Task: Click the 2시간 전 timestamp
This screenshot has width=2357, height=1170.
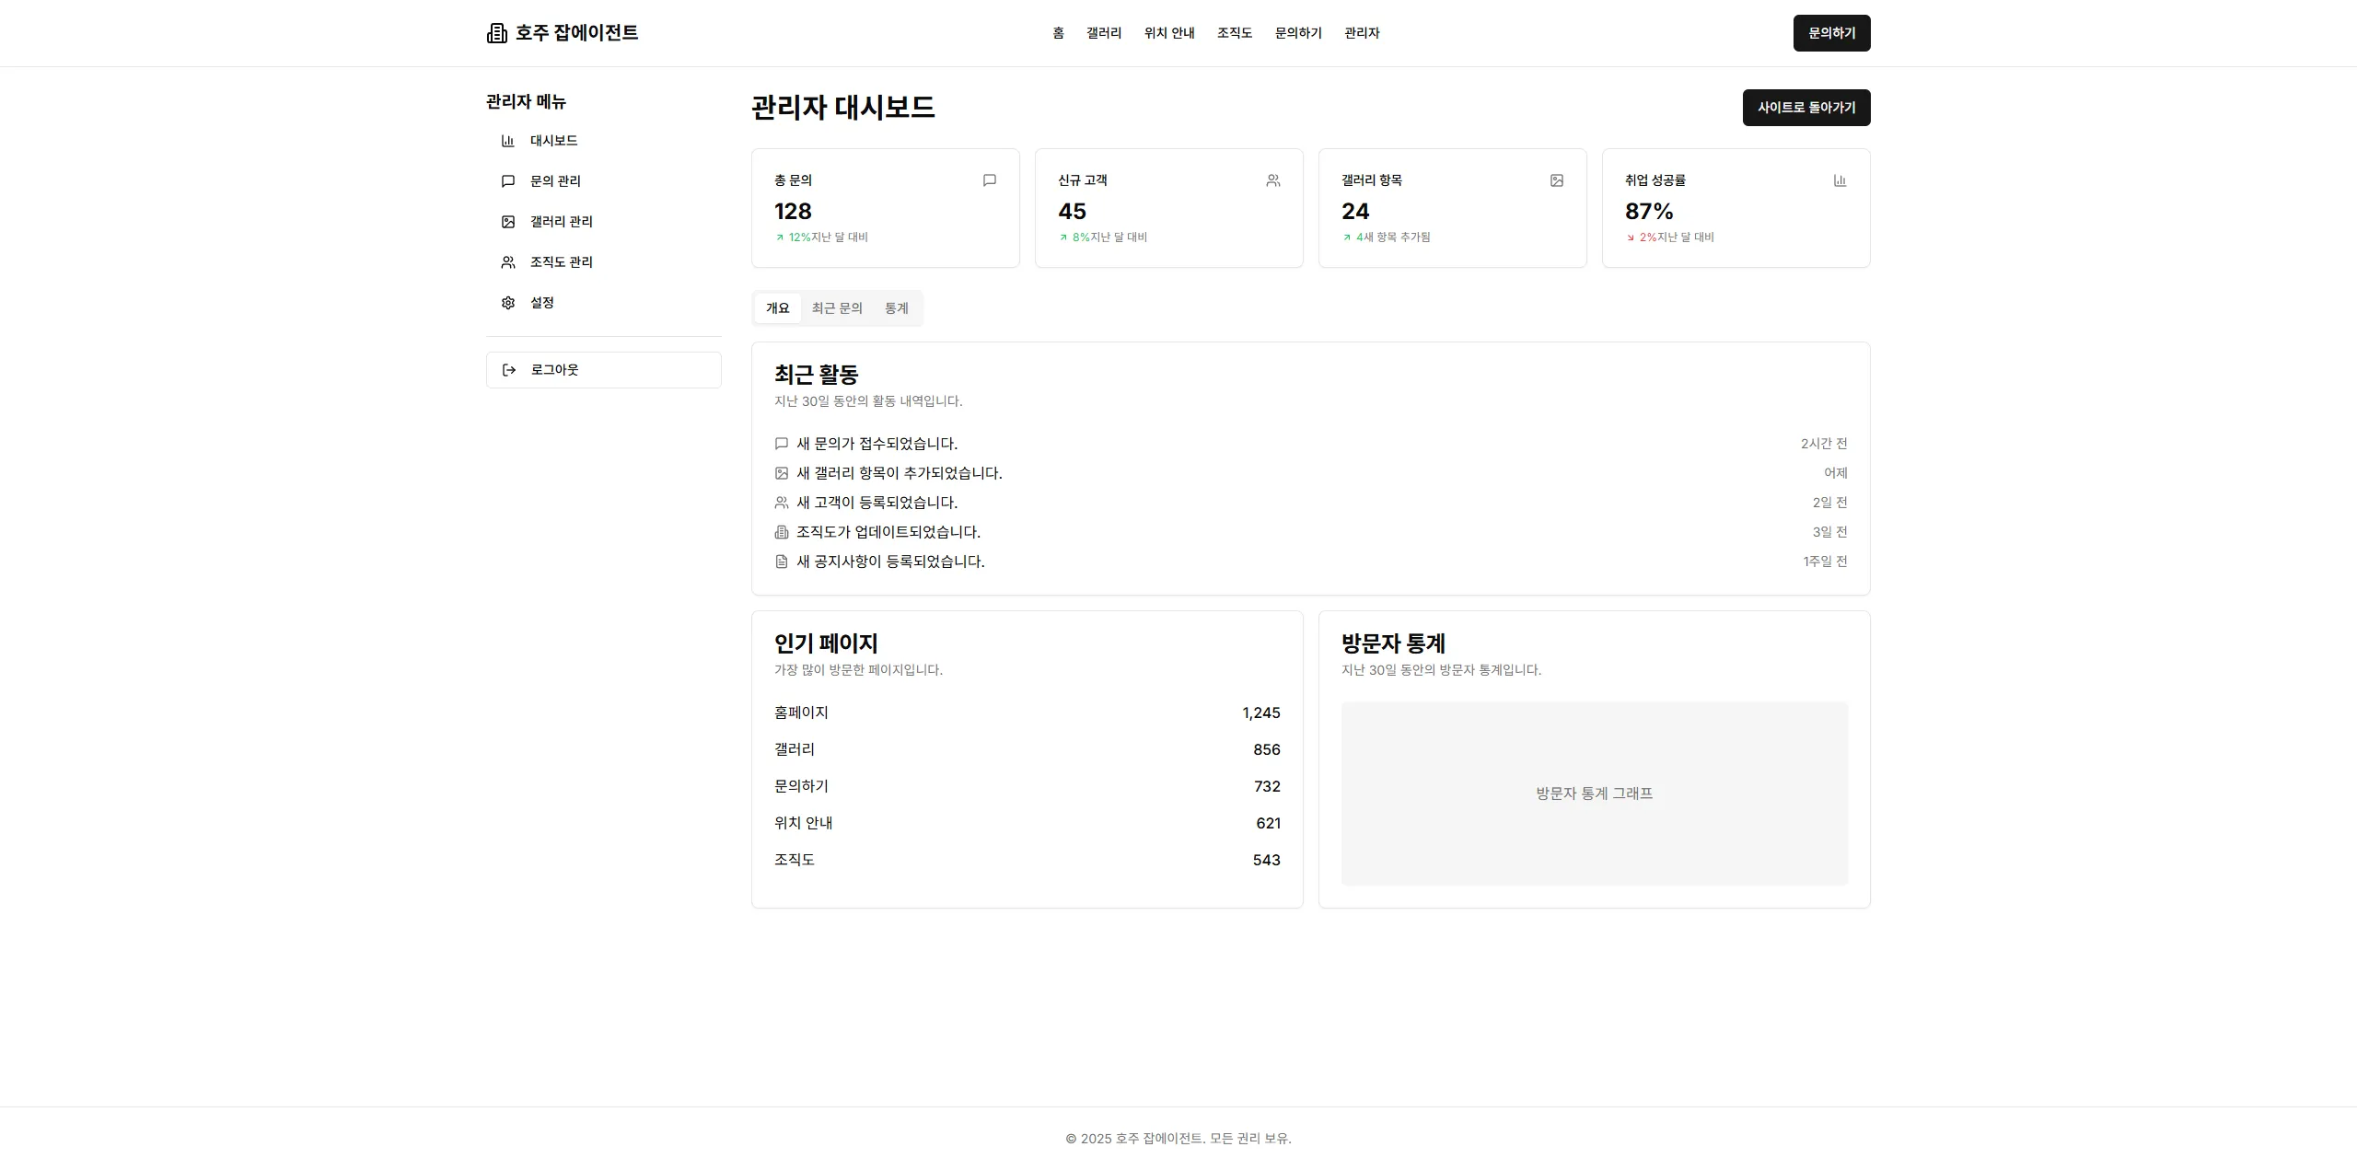Action: click(x=1824, y=444)
